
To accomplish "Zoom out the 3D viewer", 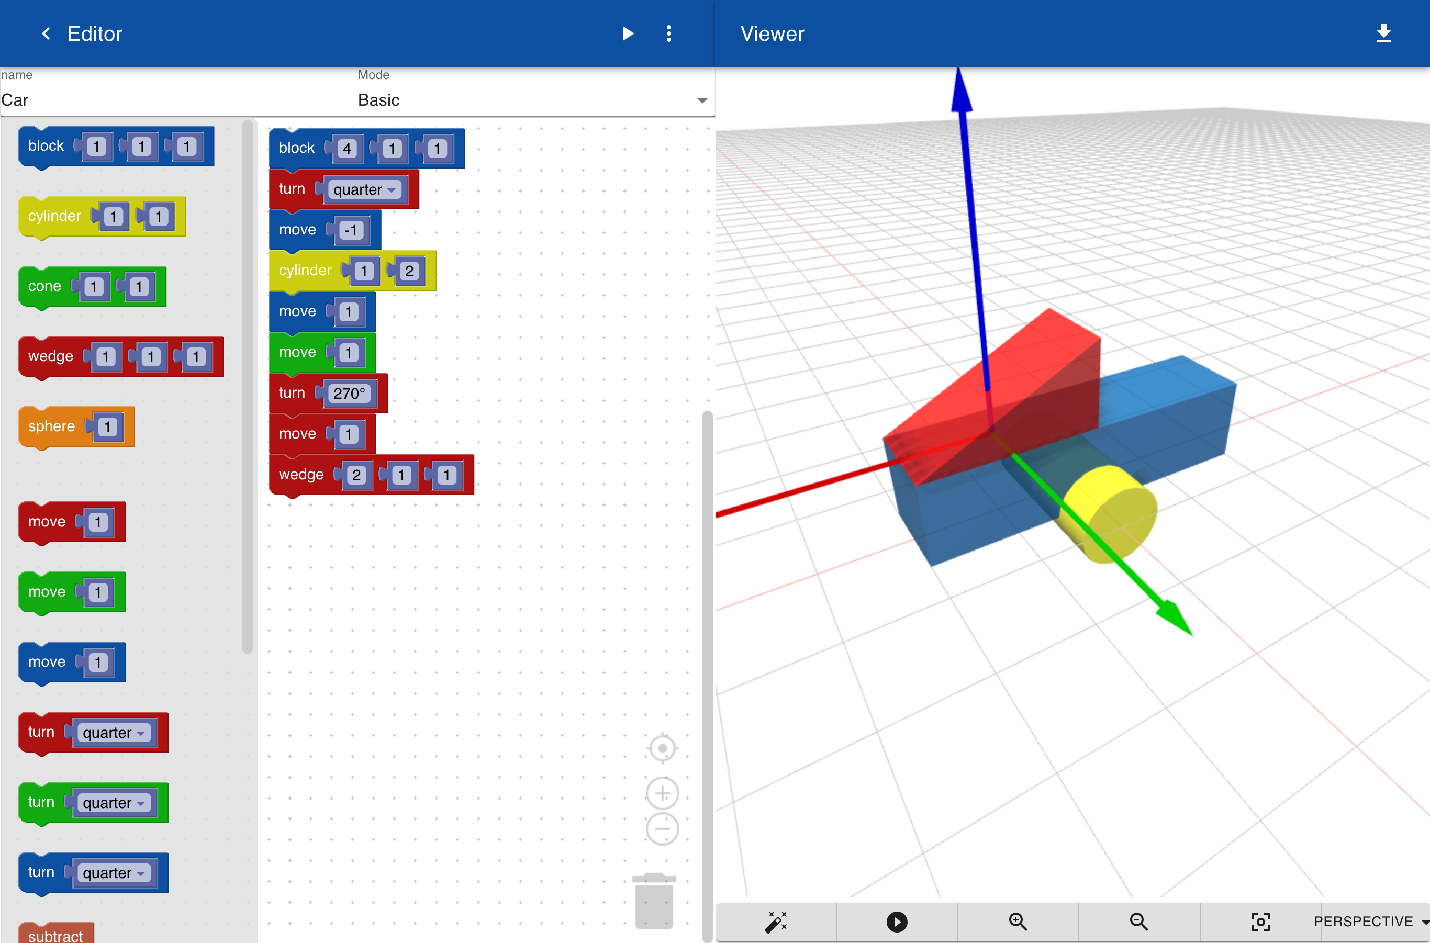I will click(x=1139, y=922).
